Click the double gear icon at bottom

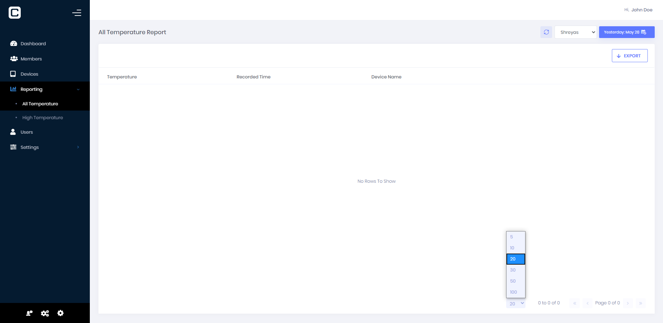pyautogui.click(x=45, y=313)
